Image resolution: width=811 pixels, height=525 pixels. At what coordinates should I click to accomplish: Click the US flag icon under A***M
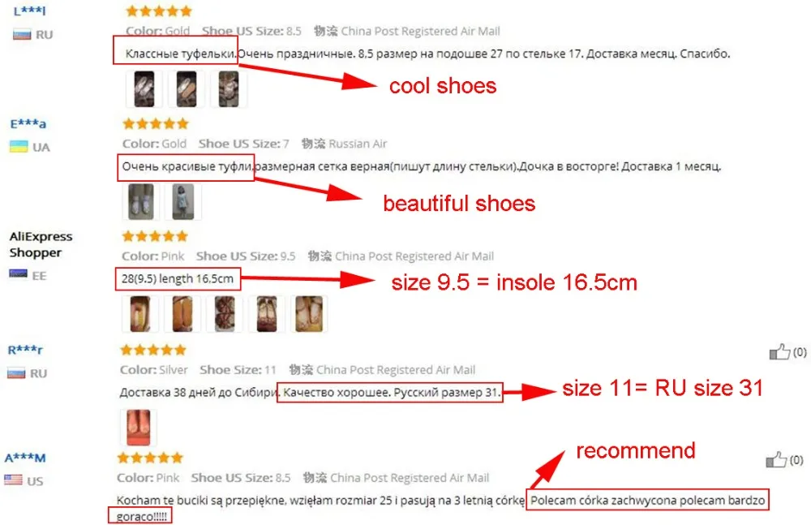point(14,480)
